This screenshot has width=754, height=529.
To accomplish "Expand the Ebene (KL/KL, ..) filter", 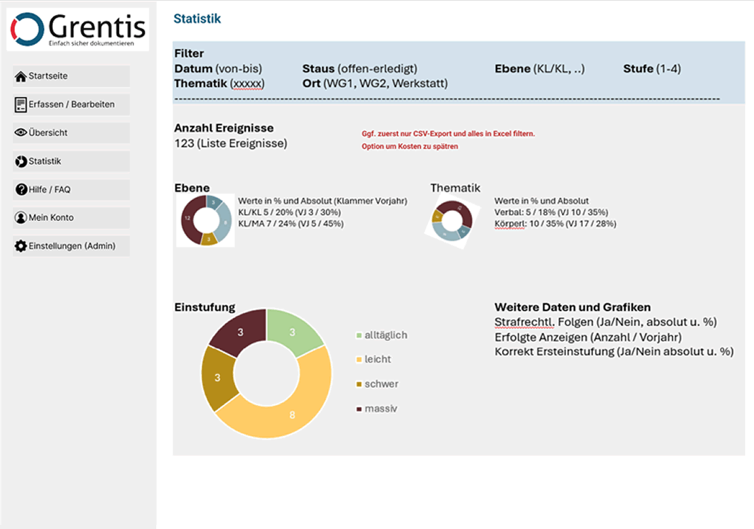I will 539,69.
